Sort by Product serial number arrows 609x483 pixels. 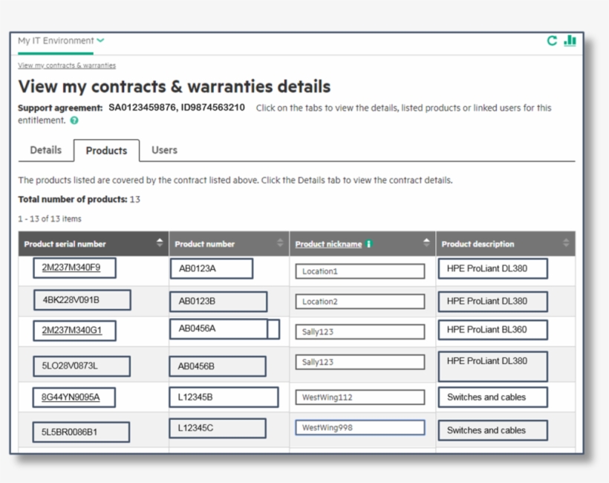coord(160,243)
